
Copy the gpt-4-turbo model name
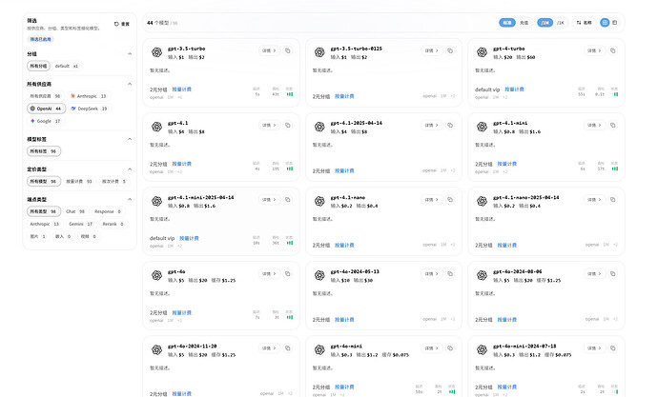[612, 50]
